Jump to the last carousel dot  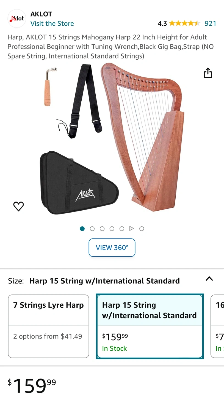click(142, 229)
